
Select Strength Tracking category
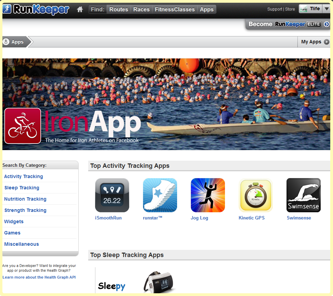tap(25, 210)
